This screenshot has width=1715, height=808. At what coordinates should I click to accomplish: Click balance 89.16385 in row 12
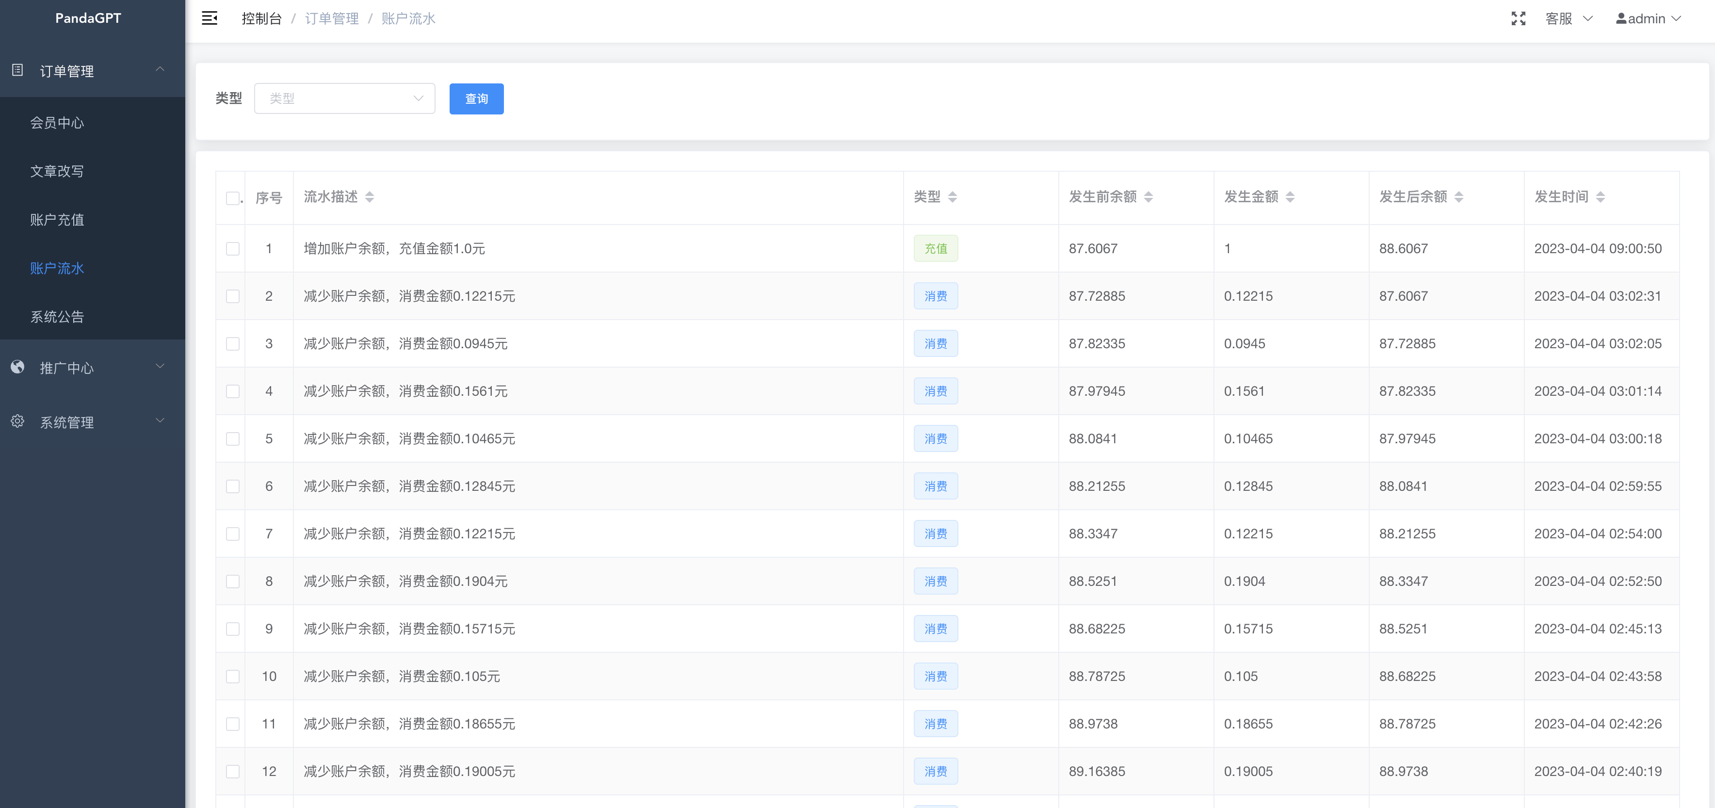(1097, 772)
